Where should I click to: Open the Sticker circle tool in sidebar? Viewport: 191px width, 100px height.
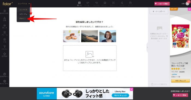[5, 41]
